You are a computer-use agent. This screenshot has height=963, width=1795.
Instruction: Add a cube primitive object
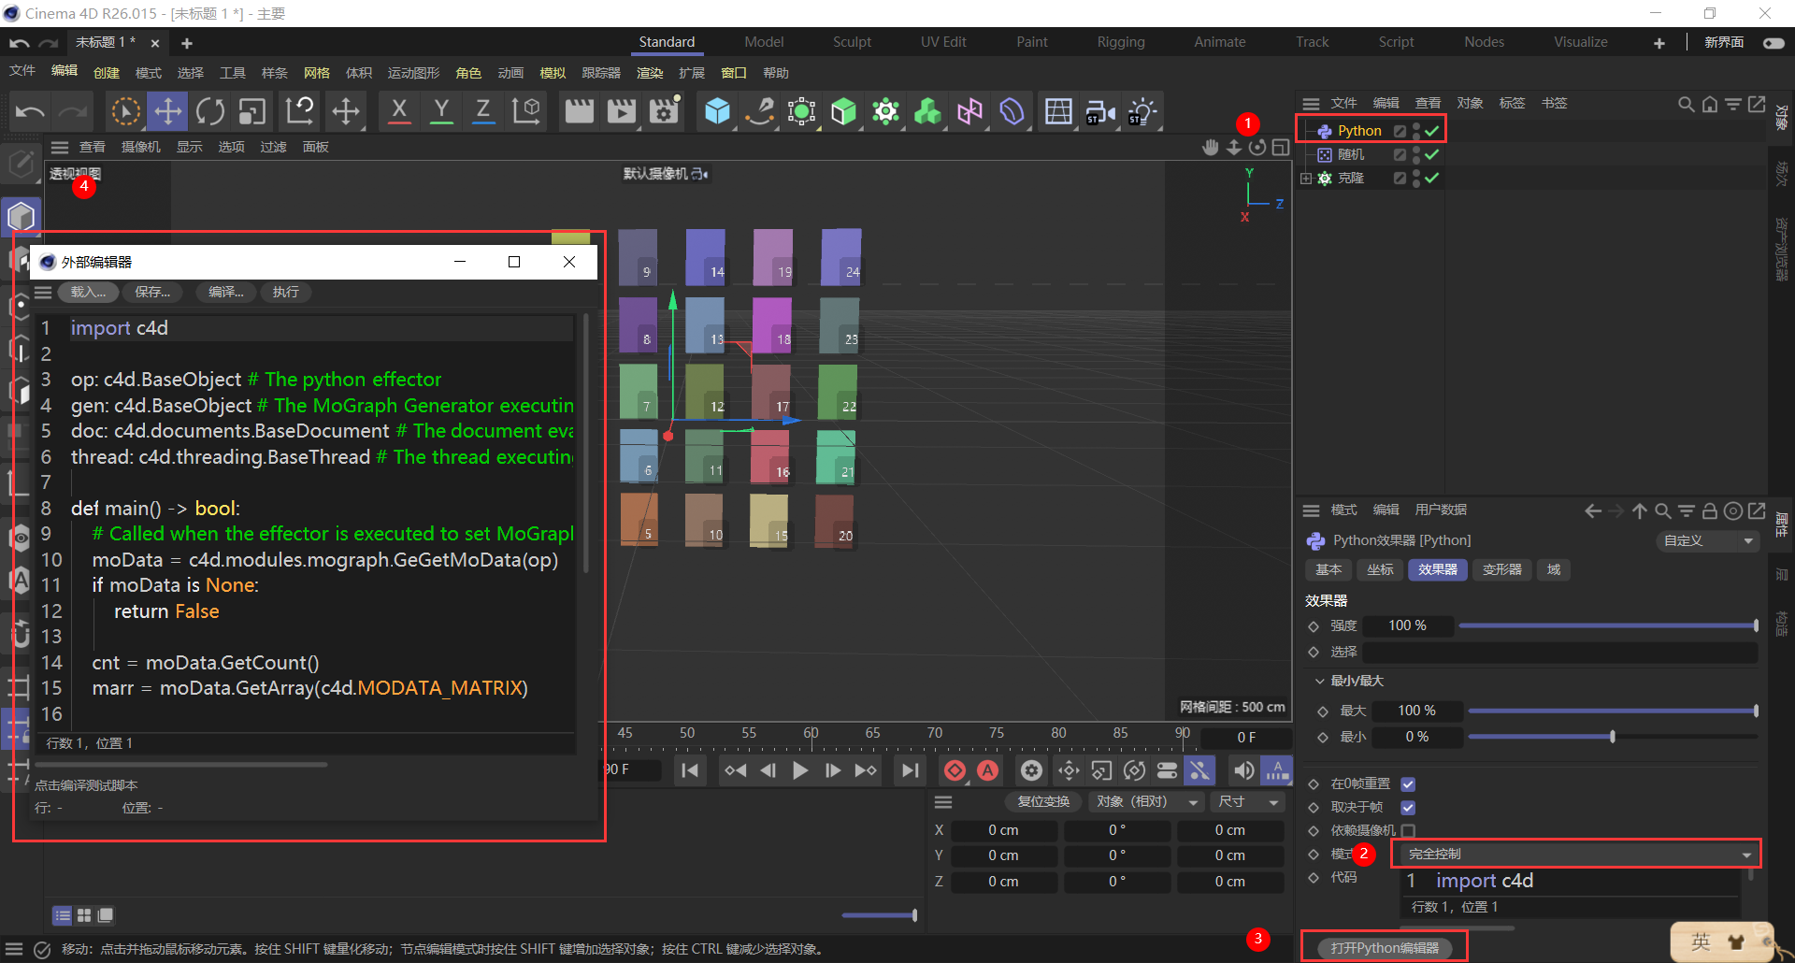pyautogui.click(x=717, y=111)
